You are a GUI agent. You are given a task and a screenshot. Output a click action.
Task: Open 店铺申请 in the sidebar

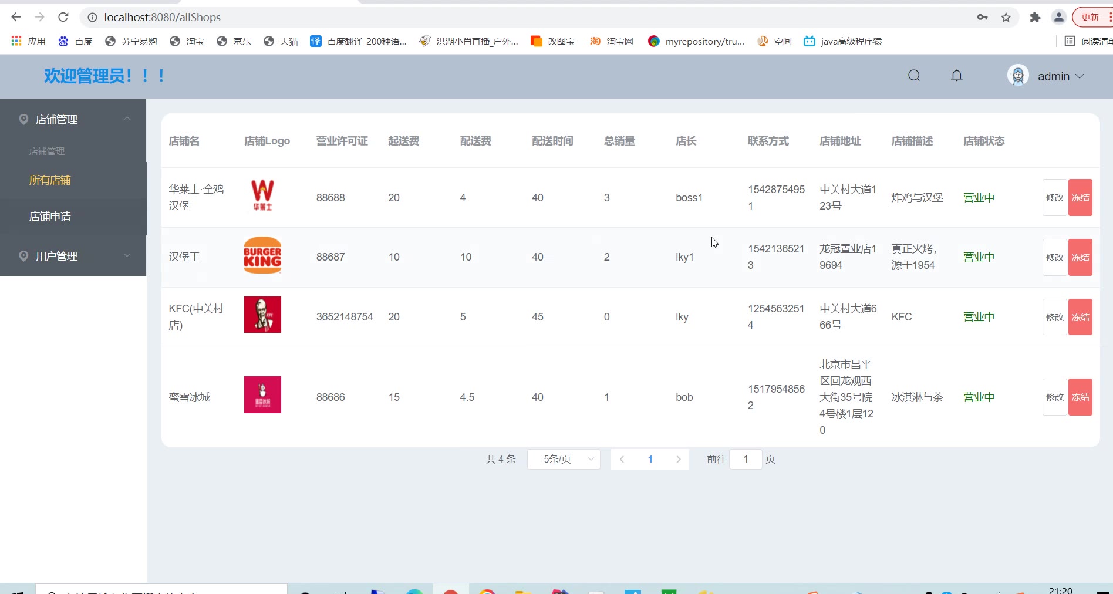(x=50, y=217)
